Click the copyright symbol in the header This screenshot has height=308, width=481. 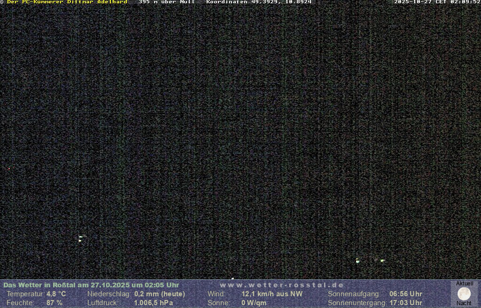click(2, 2)
